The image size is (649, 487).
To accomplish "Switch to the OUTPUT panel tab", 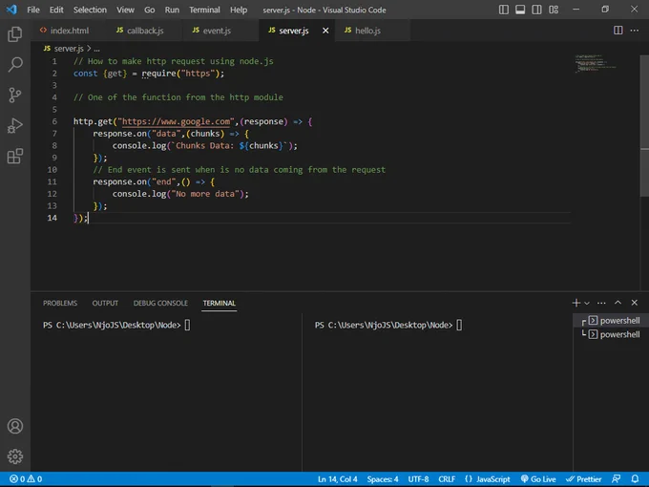I will [x=105, y=303].
